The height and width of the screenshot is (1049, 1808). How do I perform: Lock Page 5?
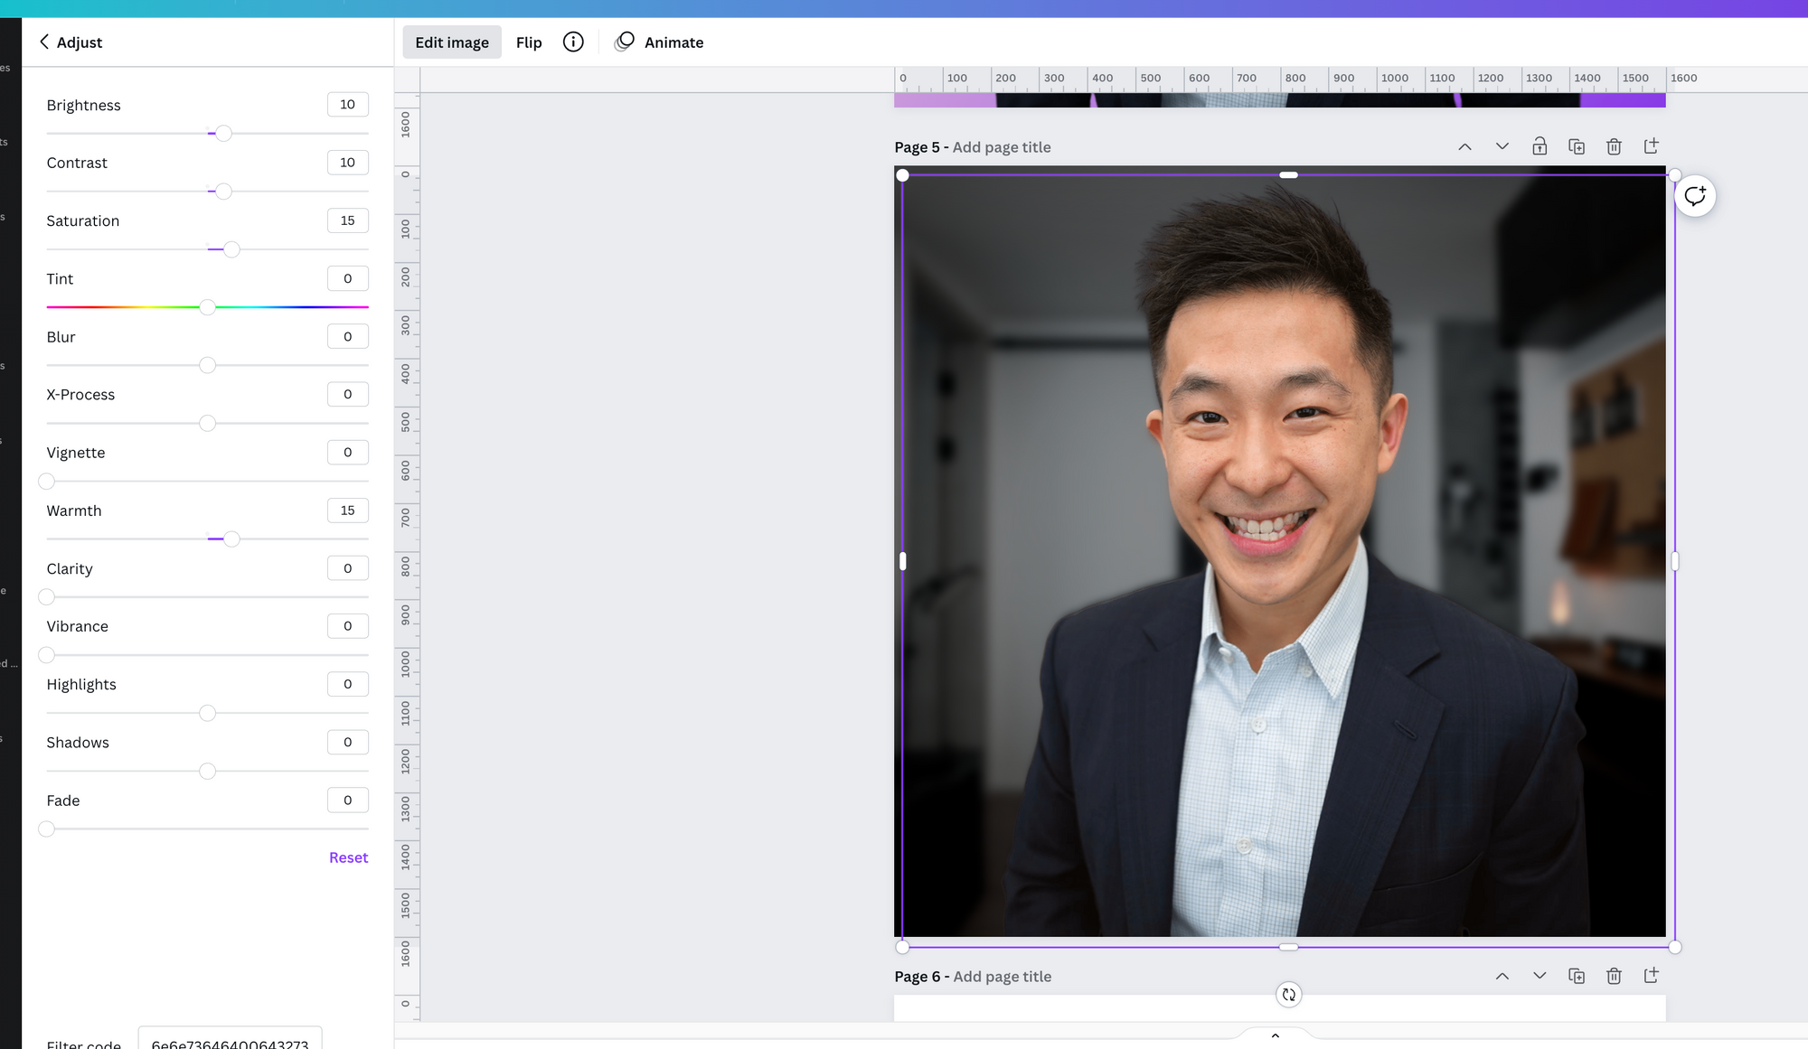1540,146
